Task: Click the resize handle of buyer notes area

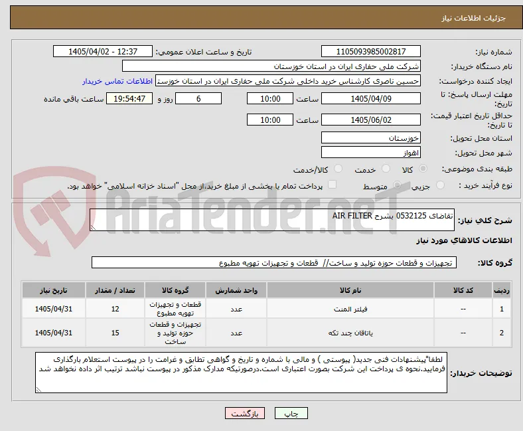Action: click(38, 389)
